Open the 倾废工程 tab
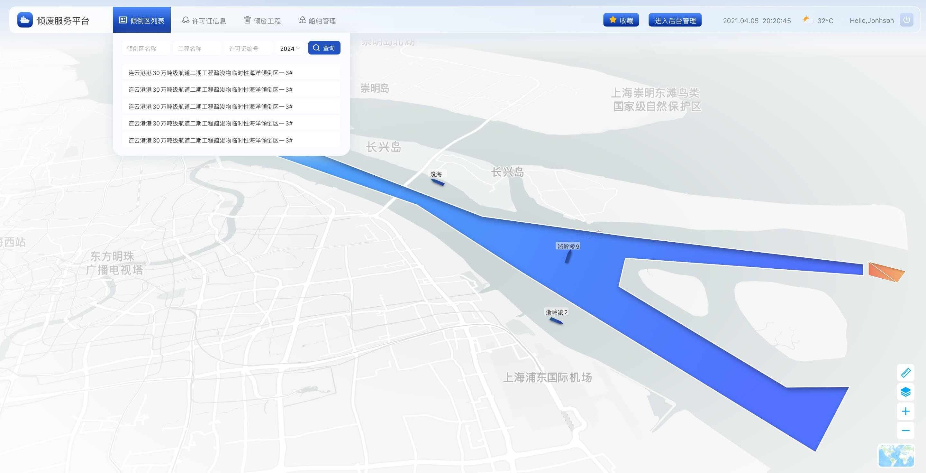926x473 pixels. click(x=262, y=21)
